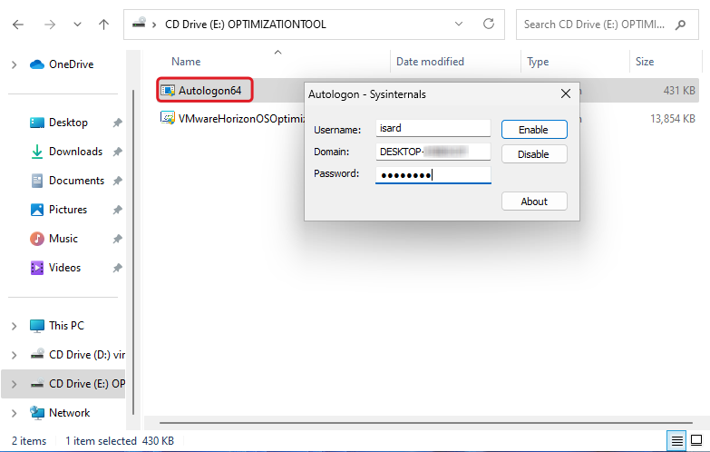Click the About button in Autologon
The width and height of the screenshot is (710, 452).
534,201
